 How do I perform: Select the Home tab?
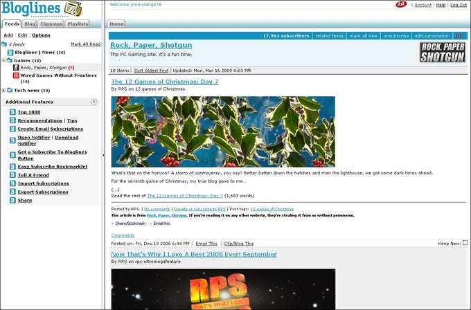pyautogui.click(x=116, y=24)
